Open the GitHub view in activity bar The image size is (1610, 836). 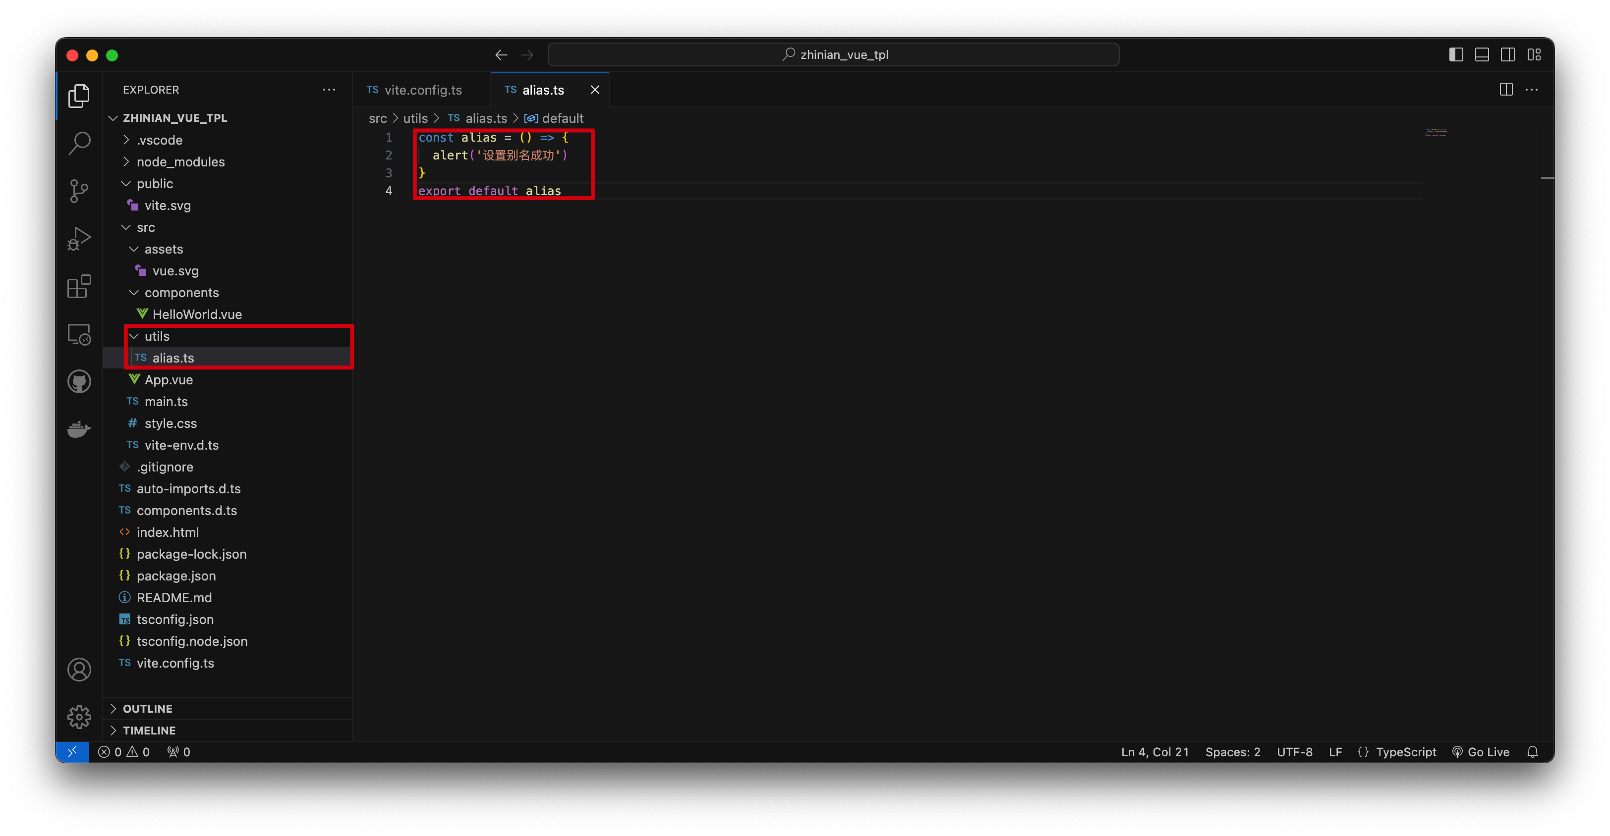(79, 381)
